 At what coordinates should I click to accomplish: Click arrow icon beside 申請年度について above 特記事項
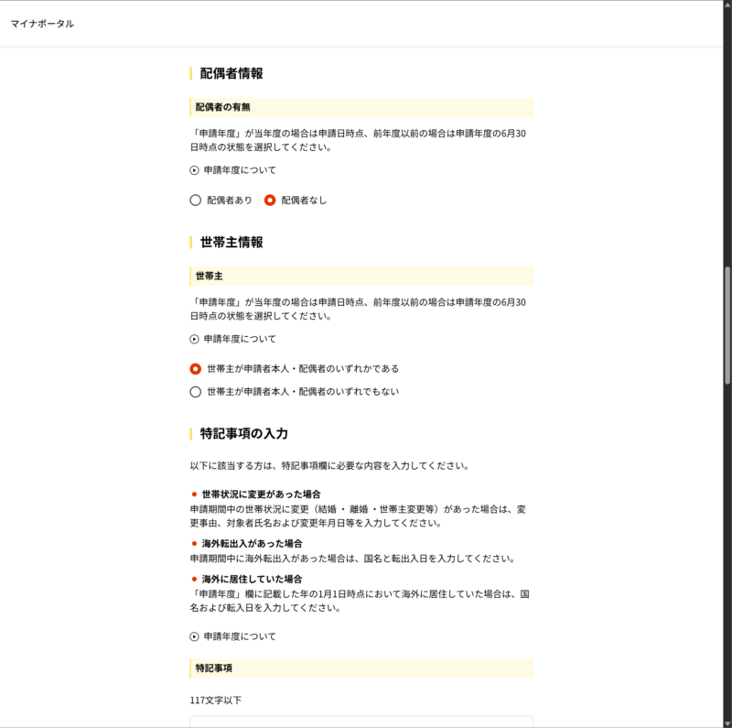[194, 636]
